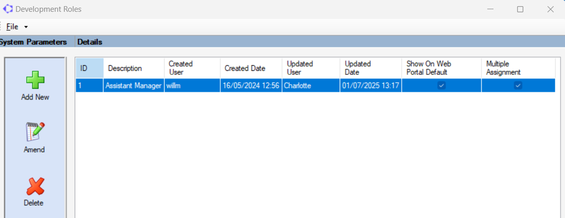
Task: Open Amend using the notepad pencil icon
Action: click(x=35, y=132)
